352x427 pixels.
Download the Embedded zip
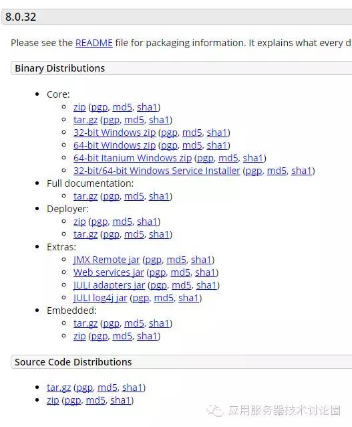click(79, 337)
